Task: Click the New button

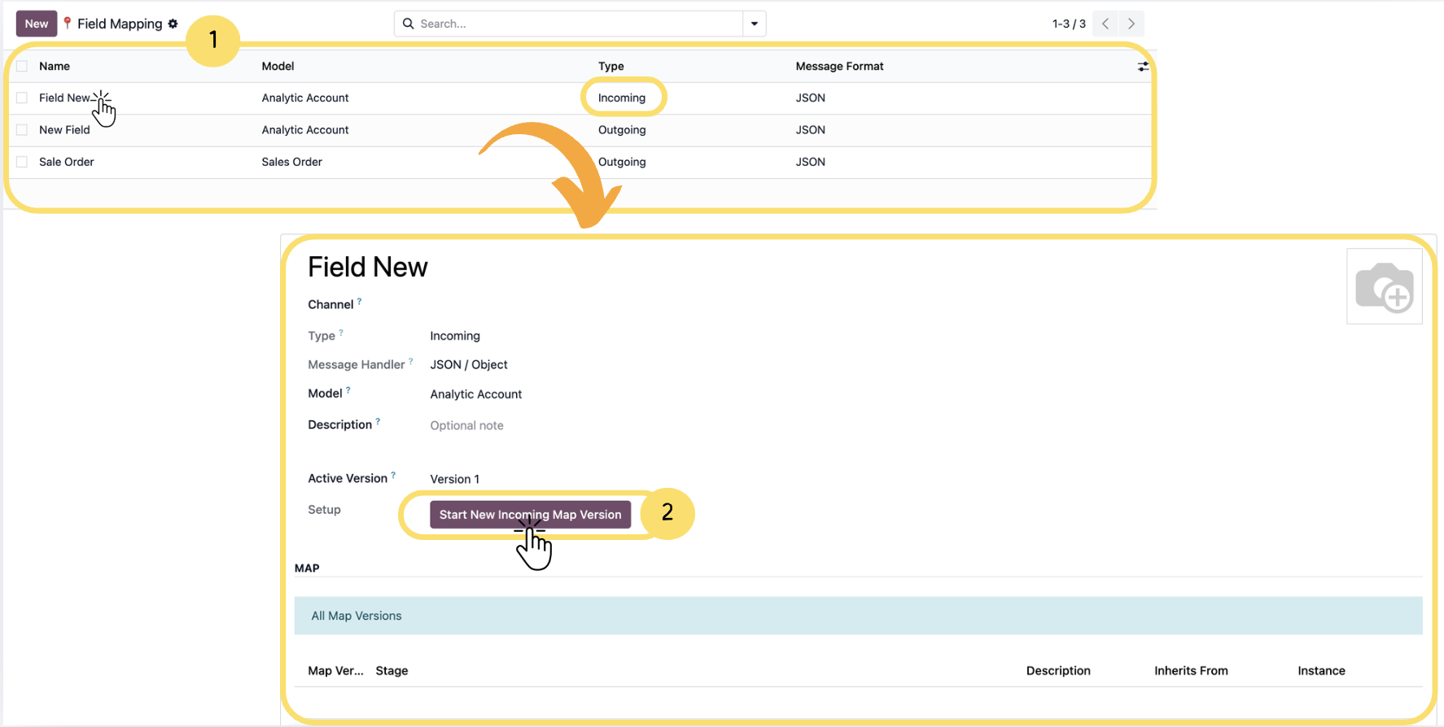Action: [x=37, y=24]
